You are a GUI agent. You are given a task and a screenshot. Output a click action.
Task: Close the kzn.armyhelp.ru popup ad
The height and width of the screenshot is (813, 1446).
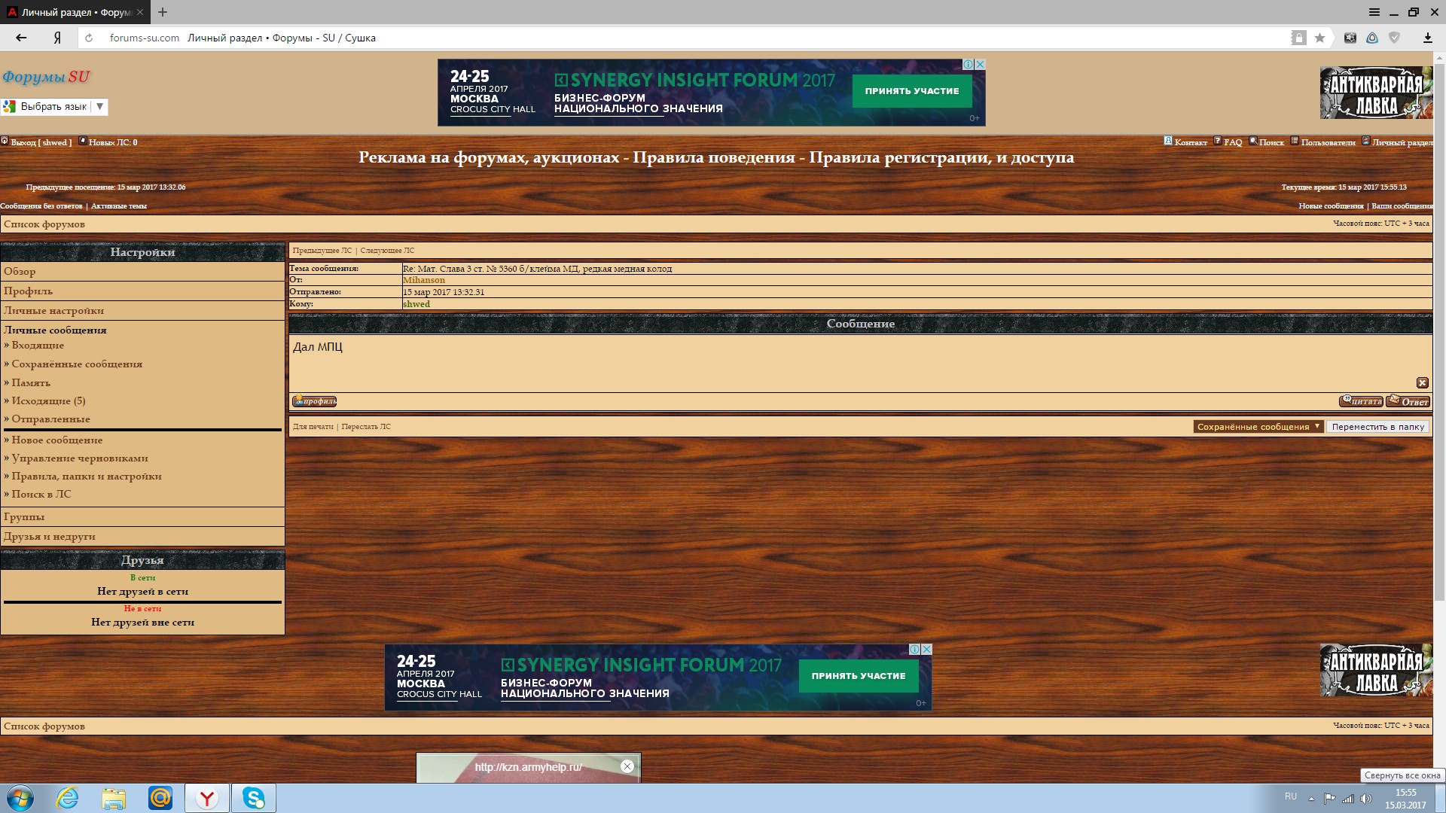pos(627,766)
